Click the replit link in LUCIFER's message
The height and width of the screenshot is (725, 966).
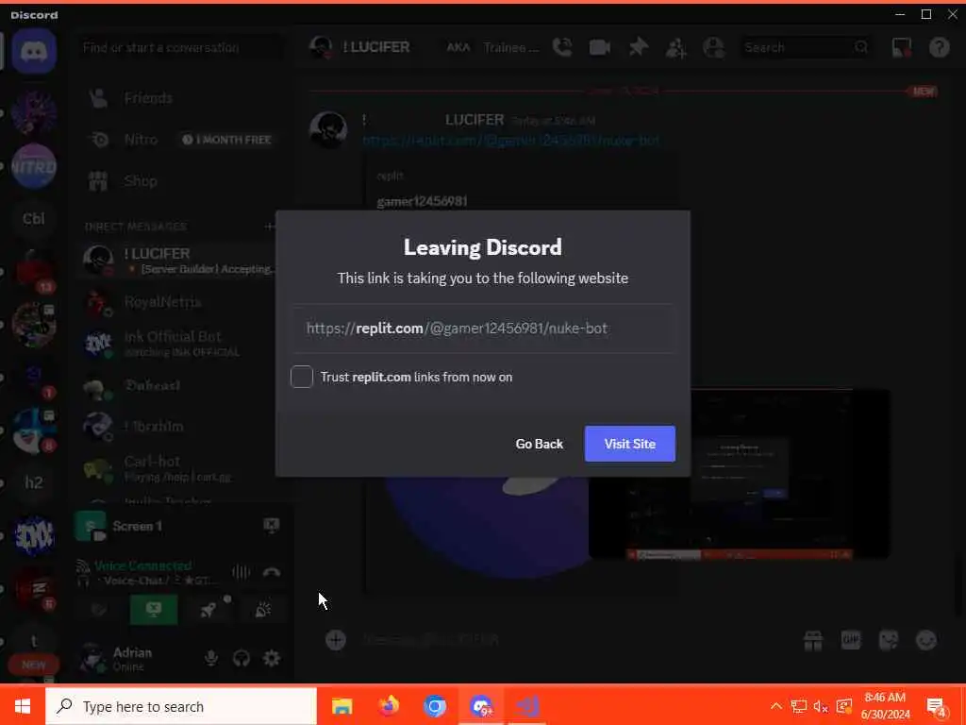tap(511, 141)
